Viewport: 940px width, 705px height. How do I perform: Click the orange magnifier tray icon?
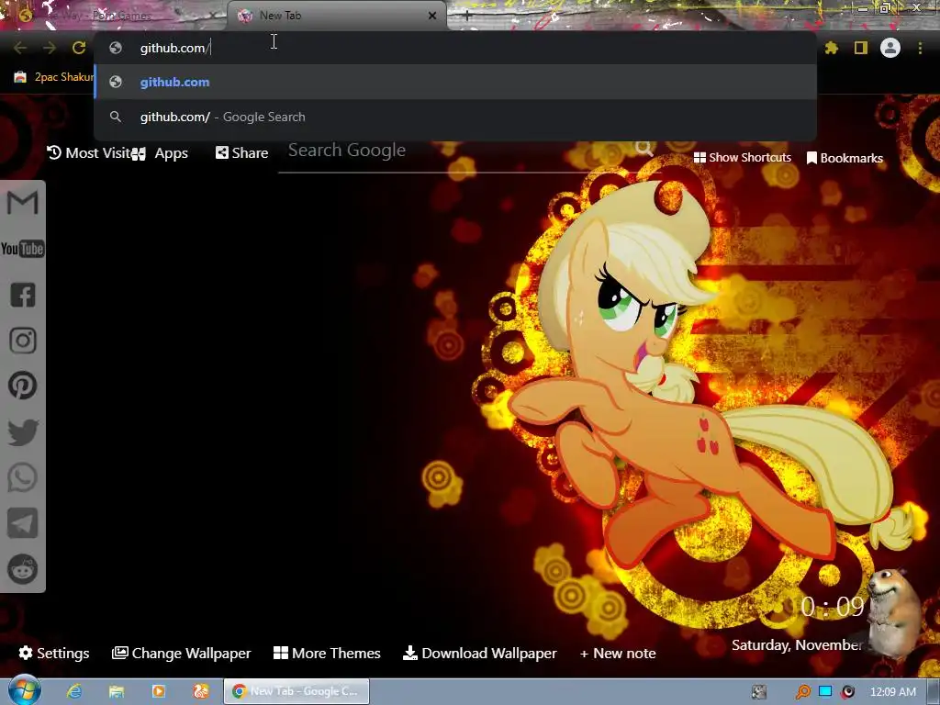(802, 692)
